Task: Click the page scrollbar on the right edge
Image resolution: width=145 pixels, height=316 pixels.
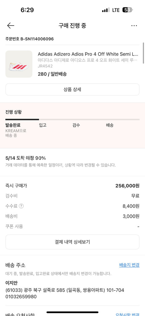Action: pyautogui.click(x=143, y=53)
